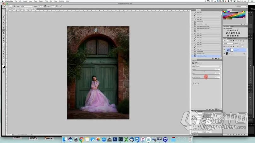Select the Lasso tool
The image size is (255, 143).
tap(3, 17)
